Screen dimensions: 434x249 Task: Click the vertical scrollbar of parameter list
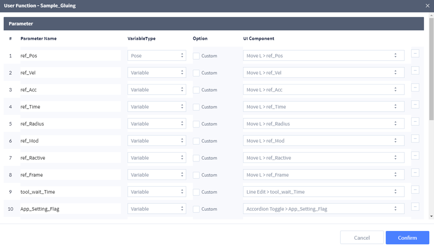point(431,70)
